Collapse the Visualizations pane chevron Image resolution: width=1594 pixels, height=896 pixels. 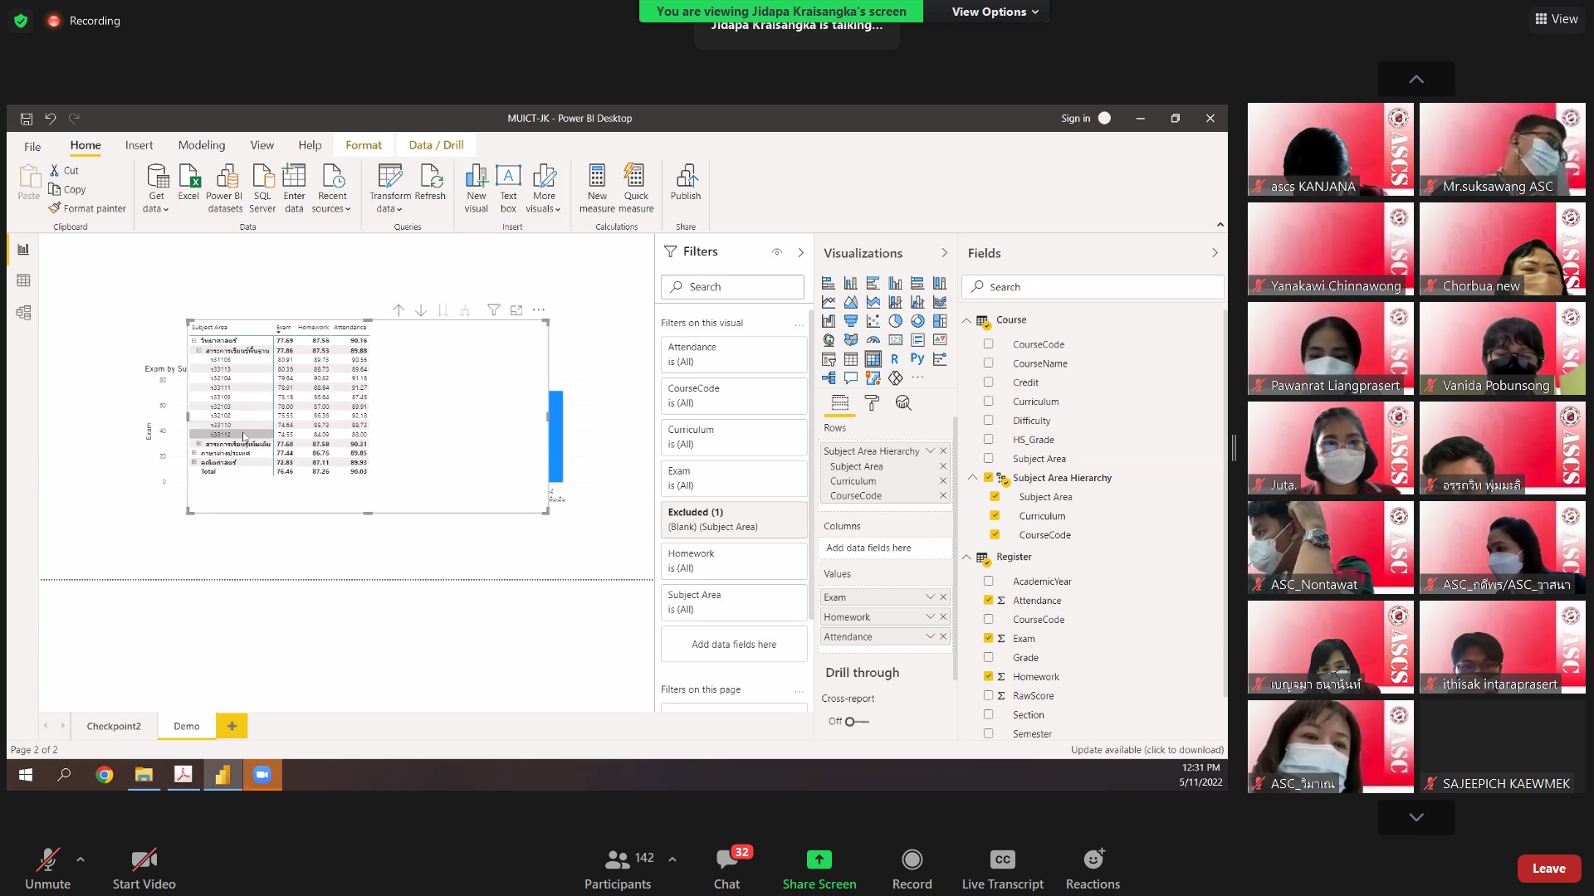[x=944, y=253]
